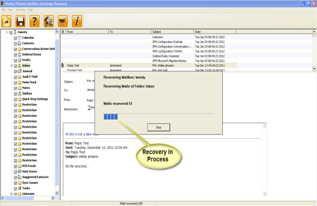The image size is (317, 206).
Task: Click paperclip icon on Reply Test row
Action: [x=62, y=65]
